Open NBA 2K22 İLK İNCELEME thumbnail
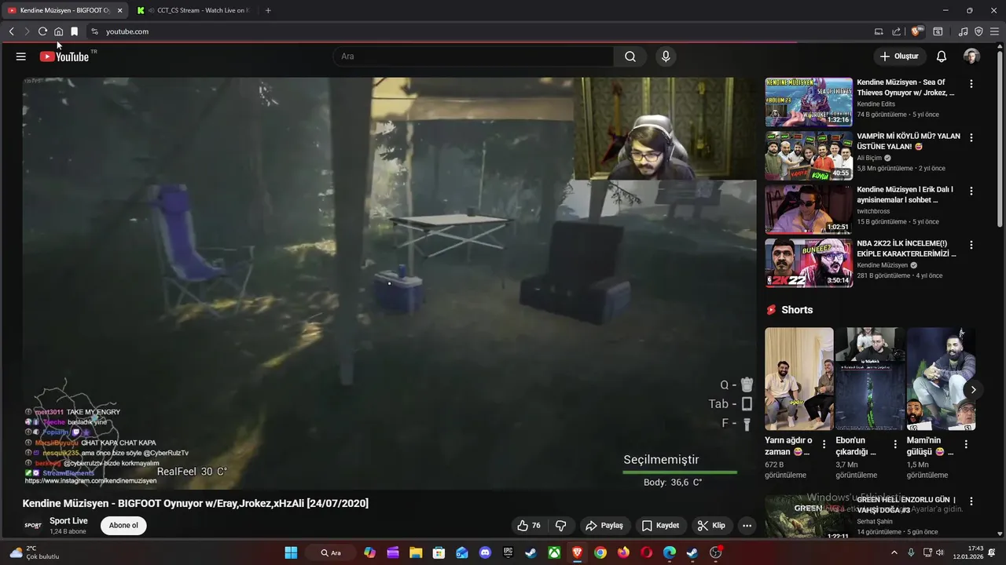 809,264
